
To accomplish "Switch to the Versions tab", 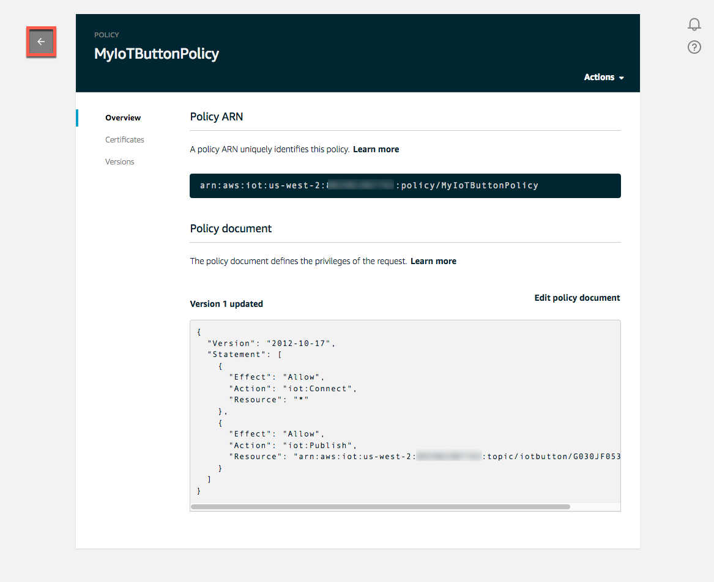I will [119, 162].
